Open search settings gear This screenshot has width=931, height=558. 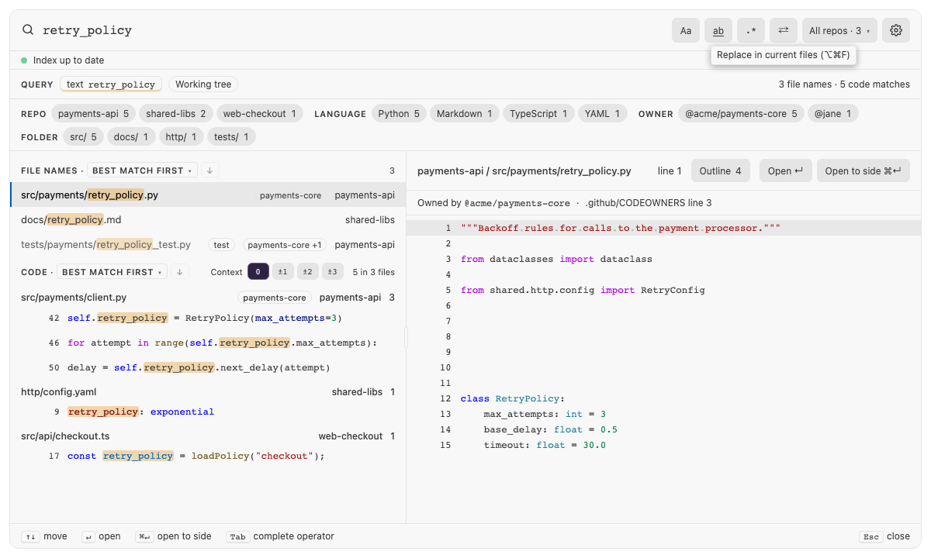(x=896, y=30)
